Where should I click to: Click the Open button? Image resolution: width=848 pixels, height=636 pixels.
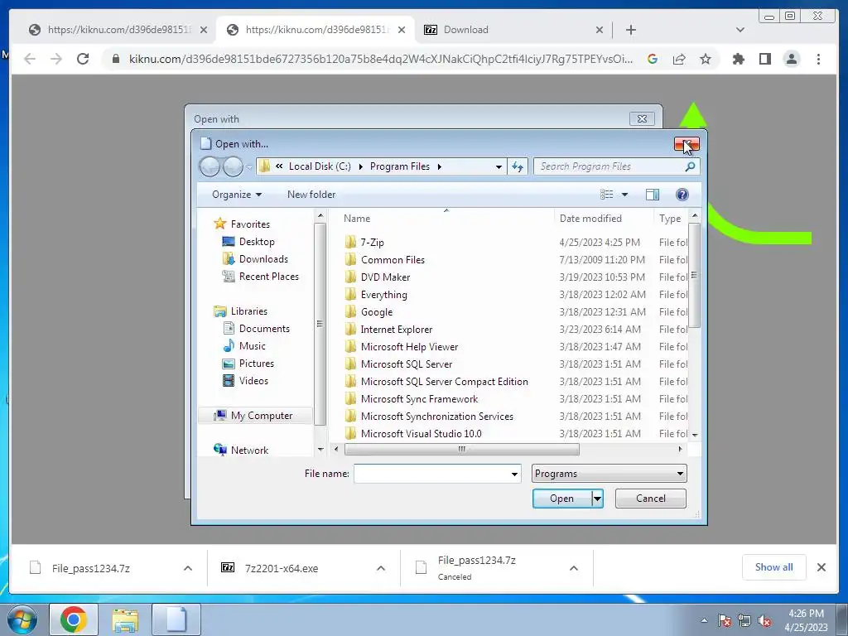point(562,499)
